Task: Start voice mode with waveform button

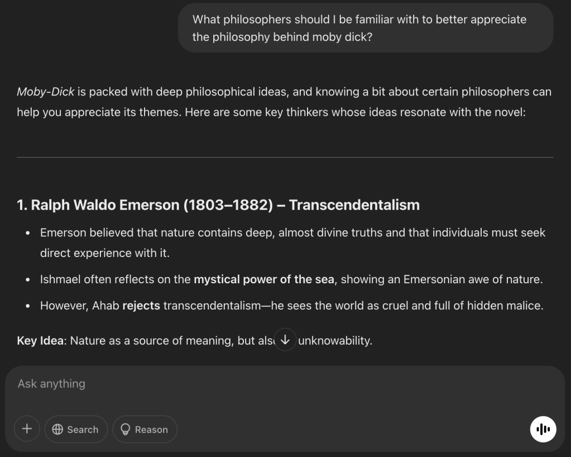Action: click(x=543, y=429)
